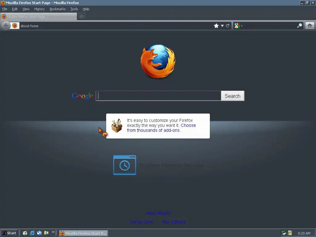Image resolution: width=316 pixels, height=237 pixels.
Task: Open the File menu
Action: pos(5,9)
